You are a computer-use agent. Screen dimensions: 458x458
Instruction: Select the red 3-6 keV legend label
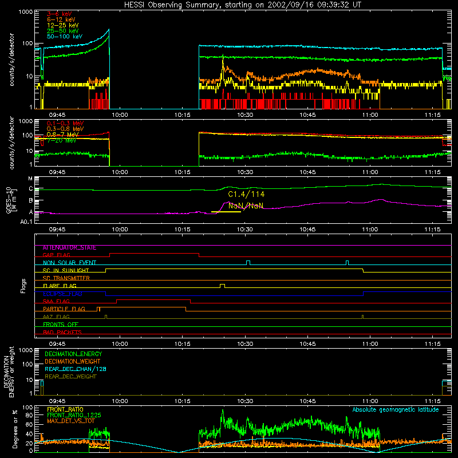(60, 14)
